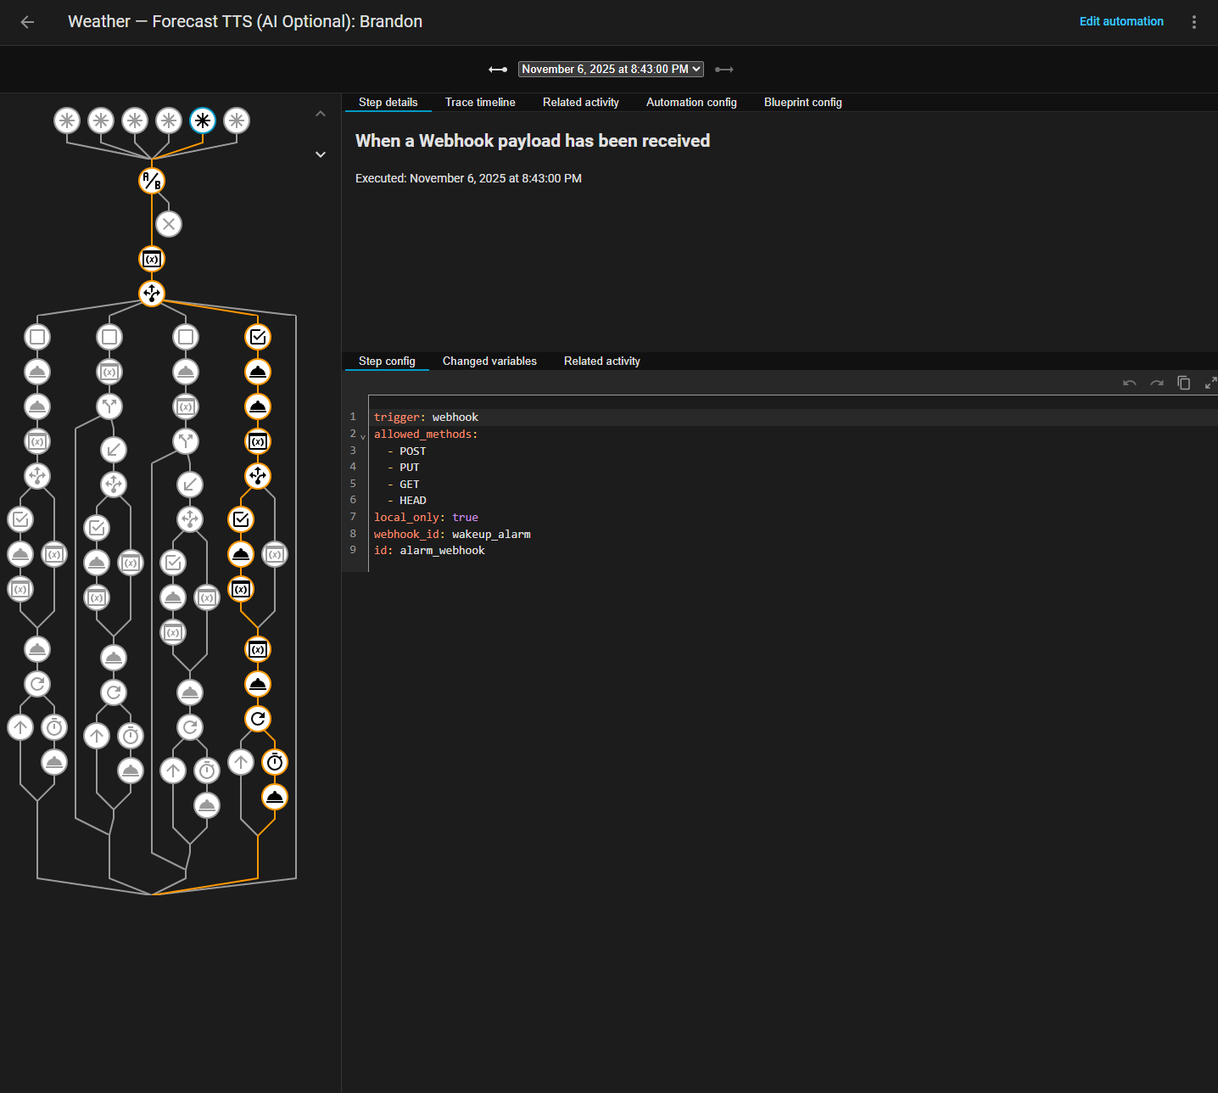Viewport: 1218px width, 1093px height.
Task: Select the orange timer delay node
Action: point(275,762)
